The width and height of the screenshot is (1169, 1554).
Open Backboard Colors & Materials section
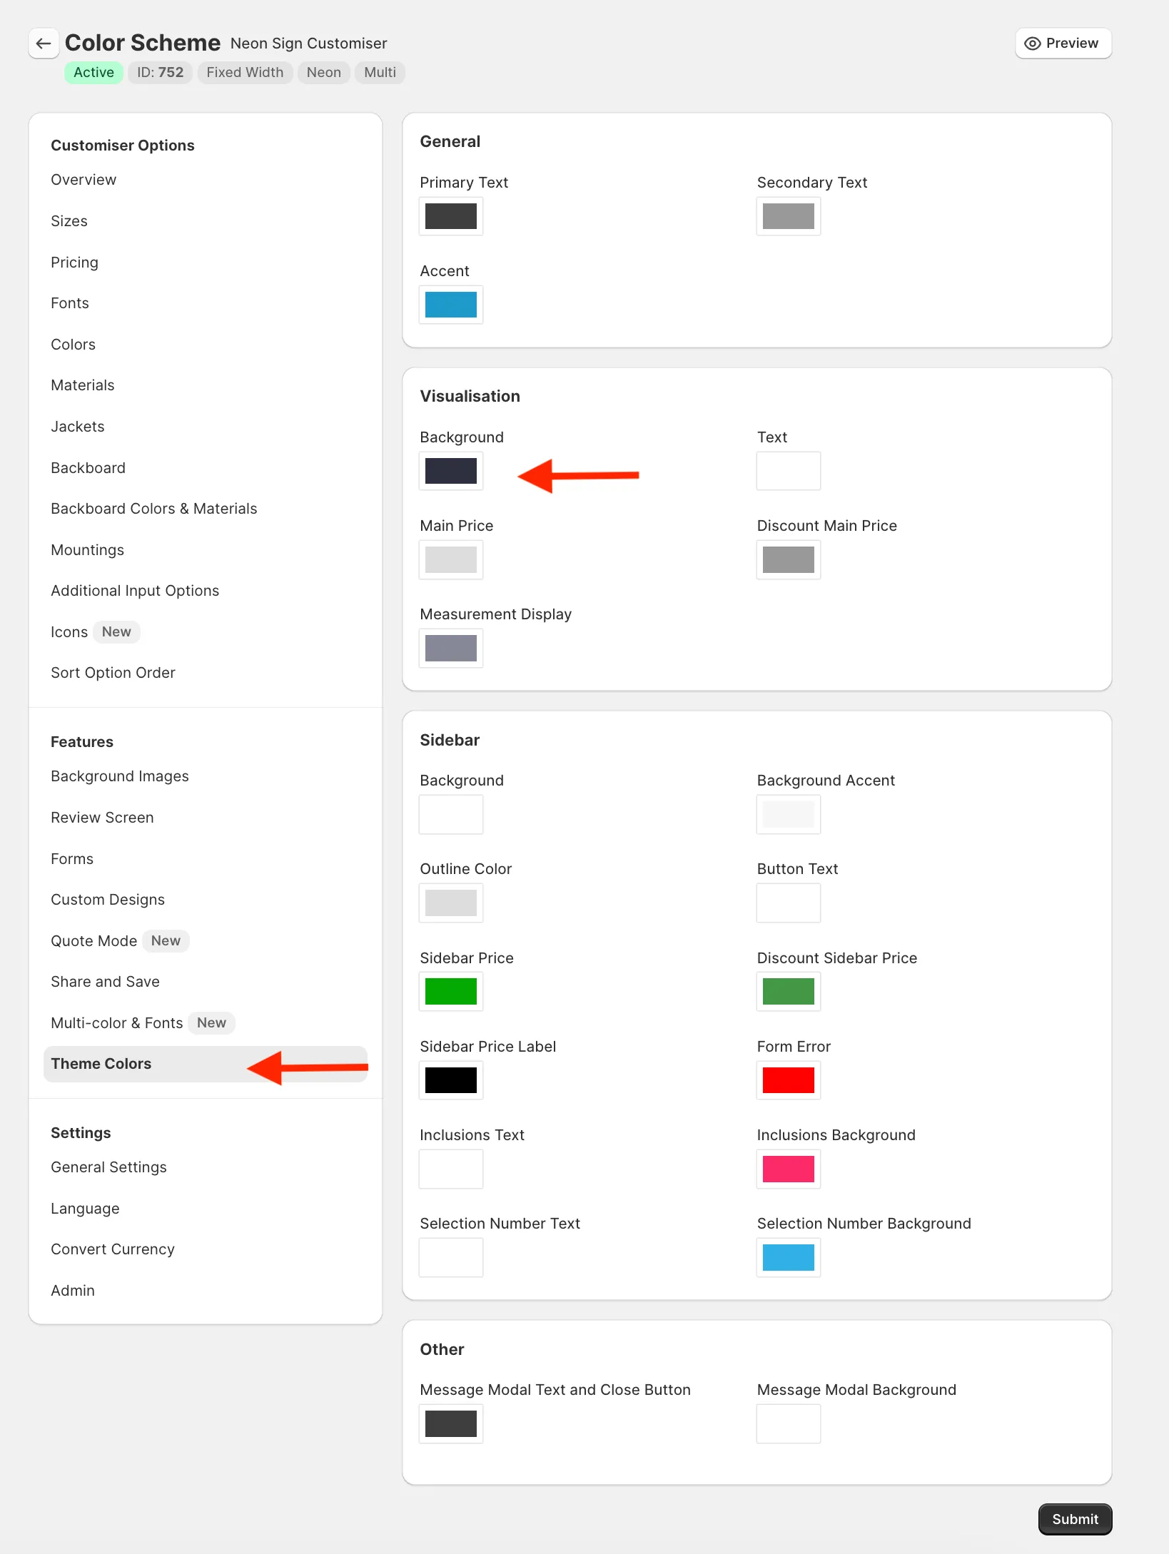[153, 509]
